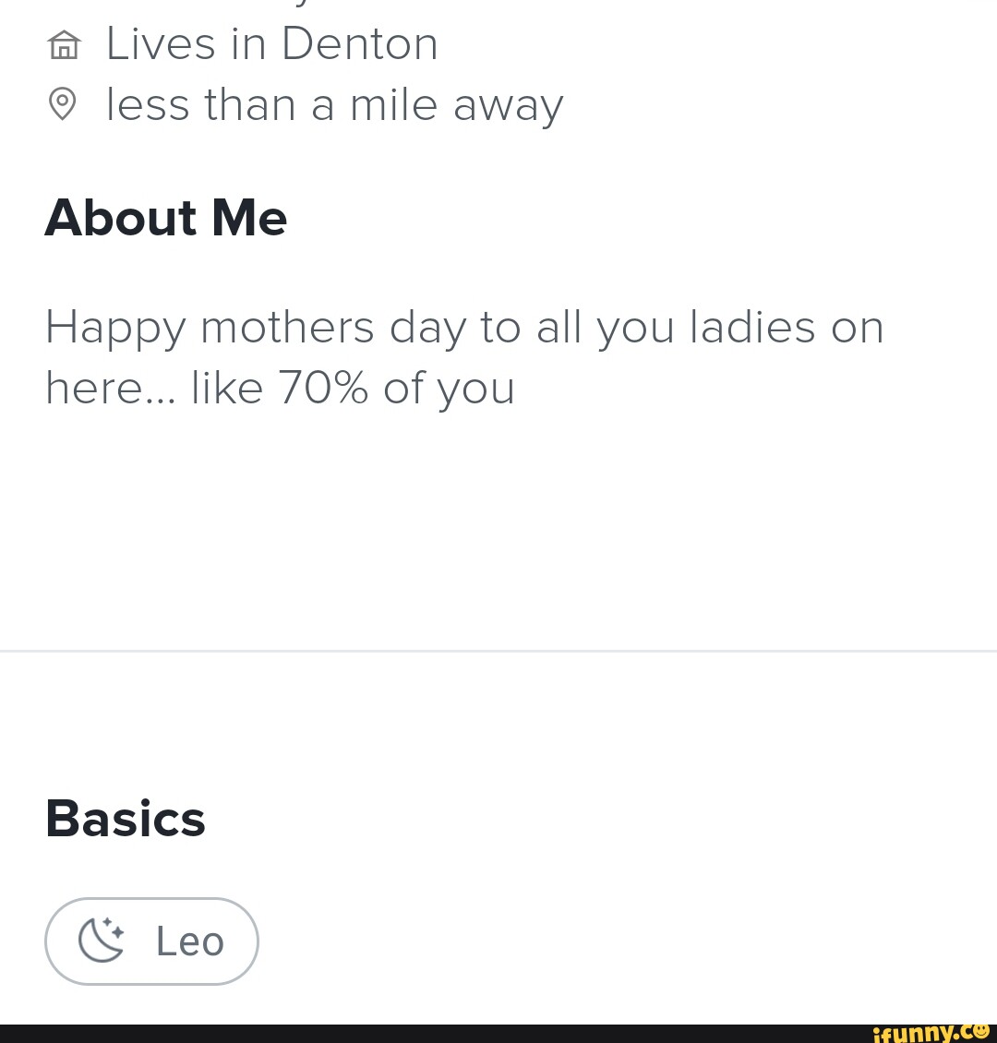Click the black bar at the bottom
Screen dimensions: 997x1043
(x=415, y=1034)
